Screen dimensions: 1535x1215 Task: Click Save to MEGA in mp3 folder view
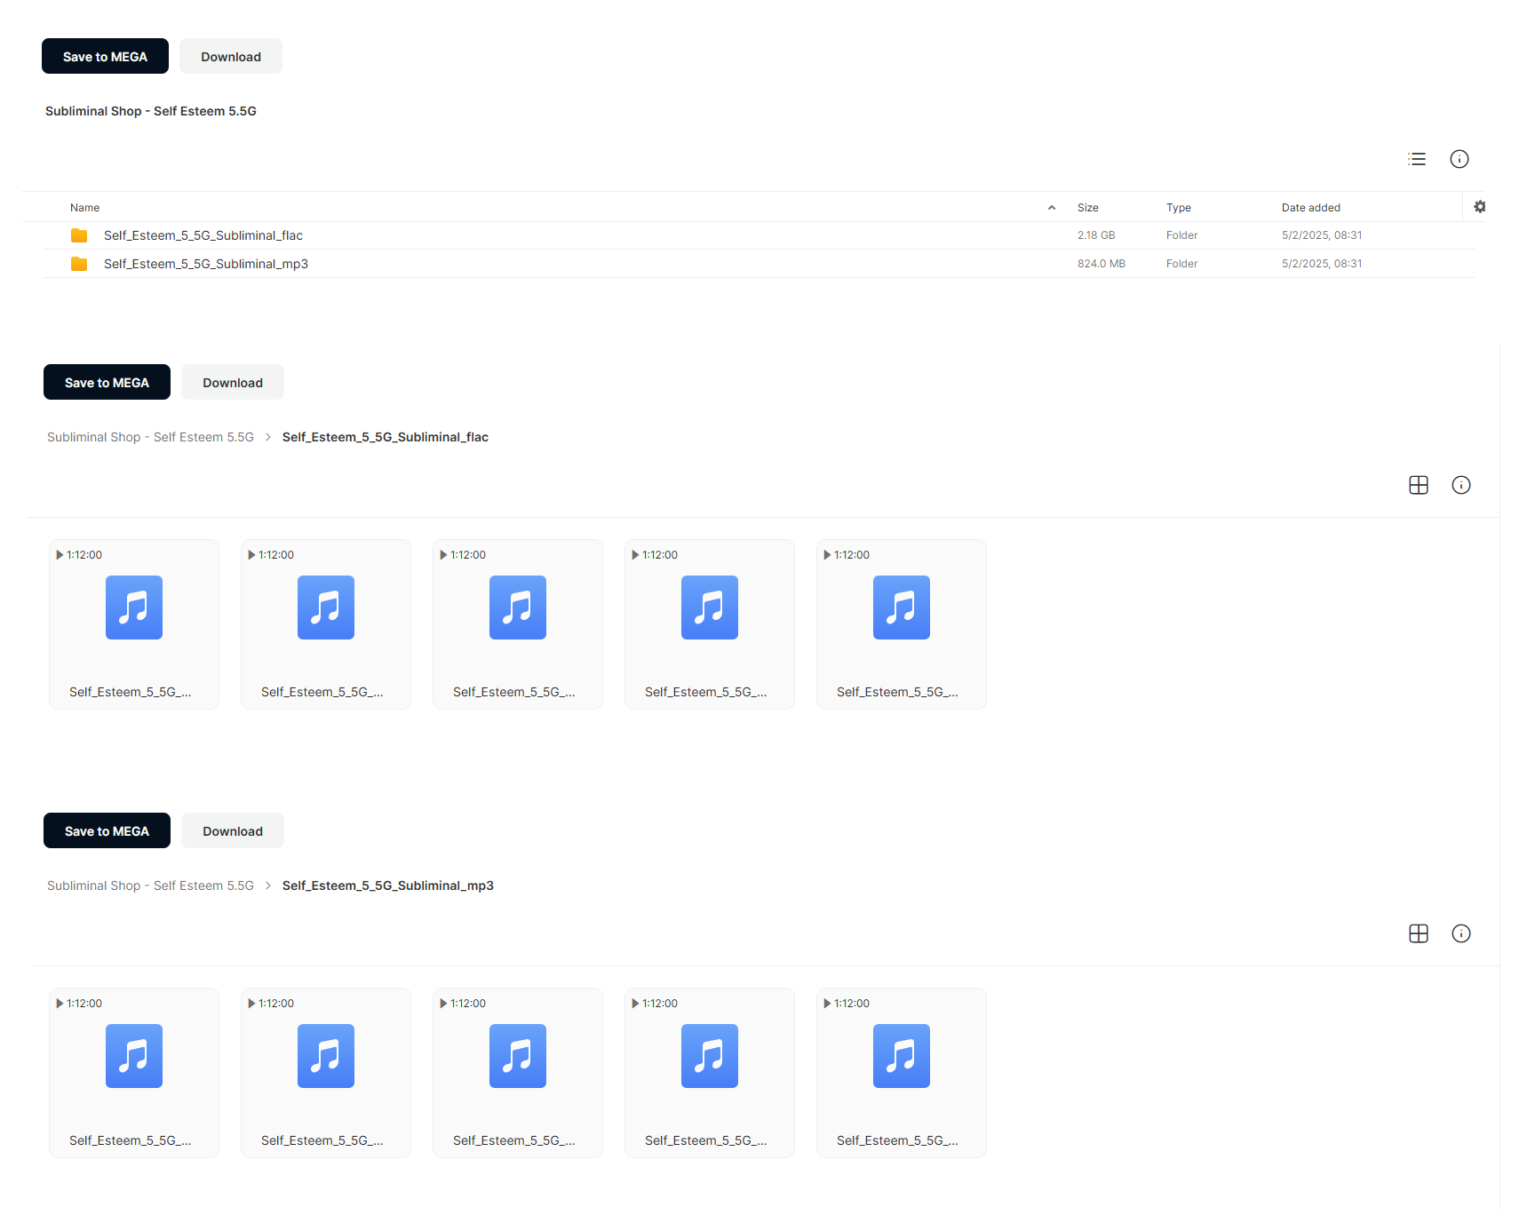[x=107, y=830]
